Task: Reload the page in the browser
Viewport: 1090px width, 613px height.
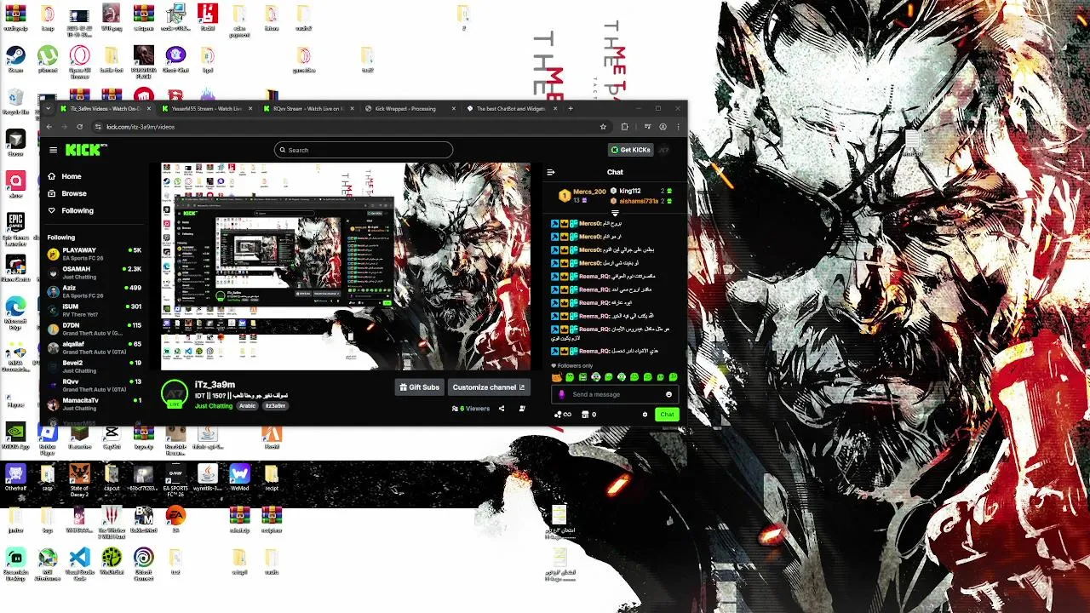Action: coord(79,127)
